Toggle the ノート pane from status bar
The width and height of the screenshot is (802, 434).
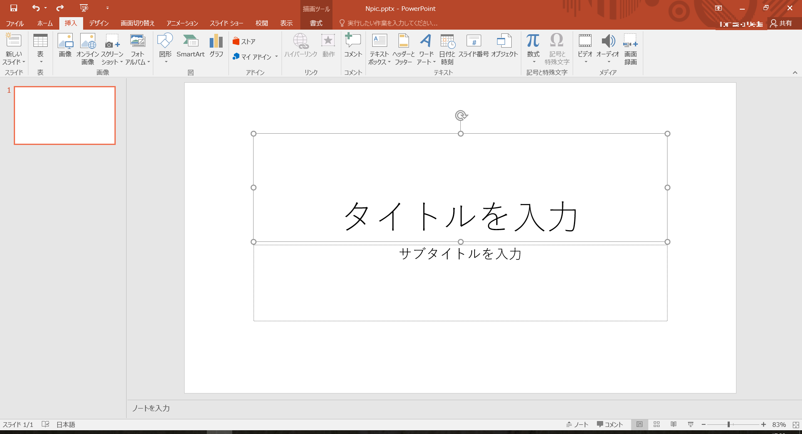pyautogui.click(x=577, y=424)
